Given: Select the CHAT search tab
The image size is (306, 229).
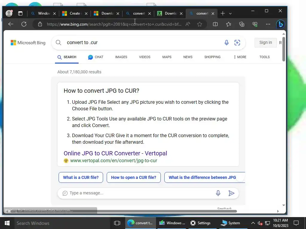Looking at the screenshot, I should coord(95,57).
